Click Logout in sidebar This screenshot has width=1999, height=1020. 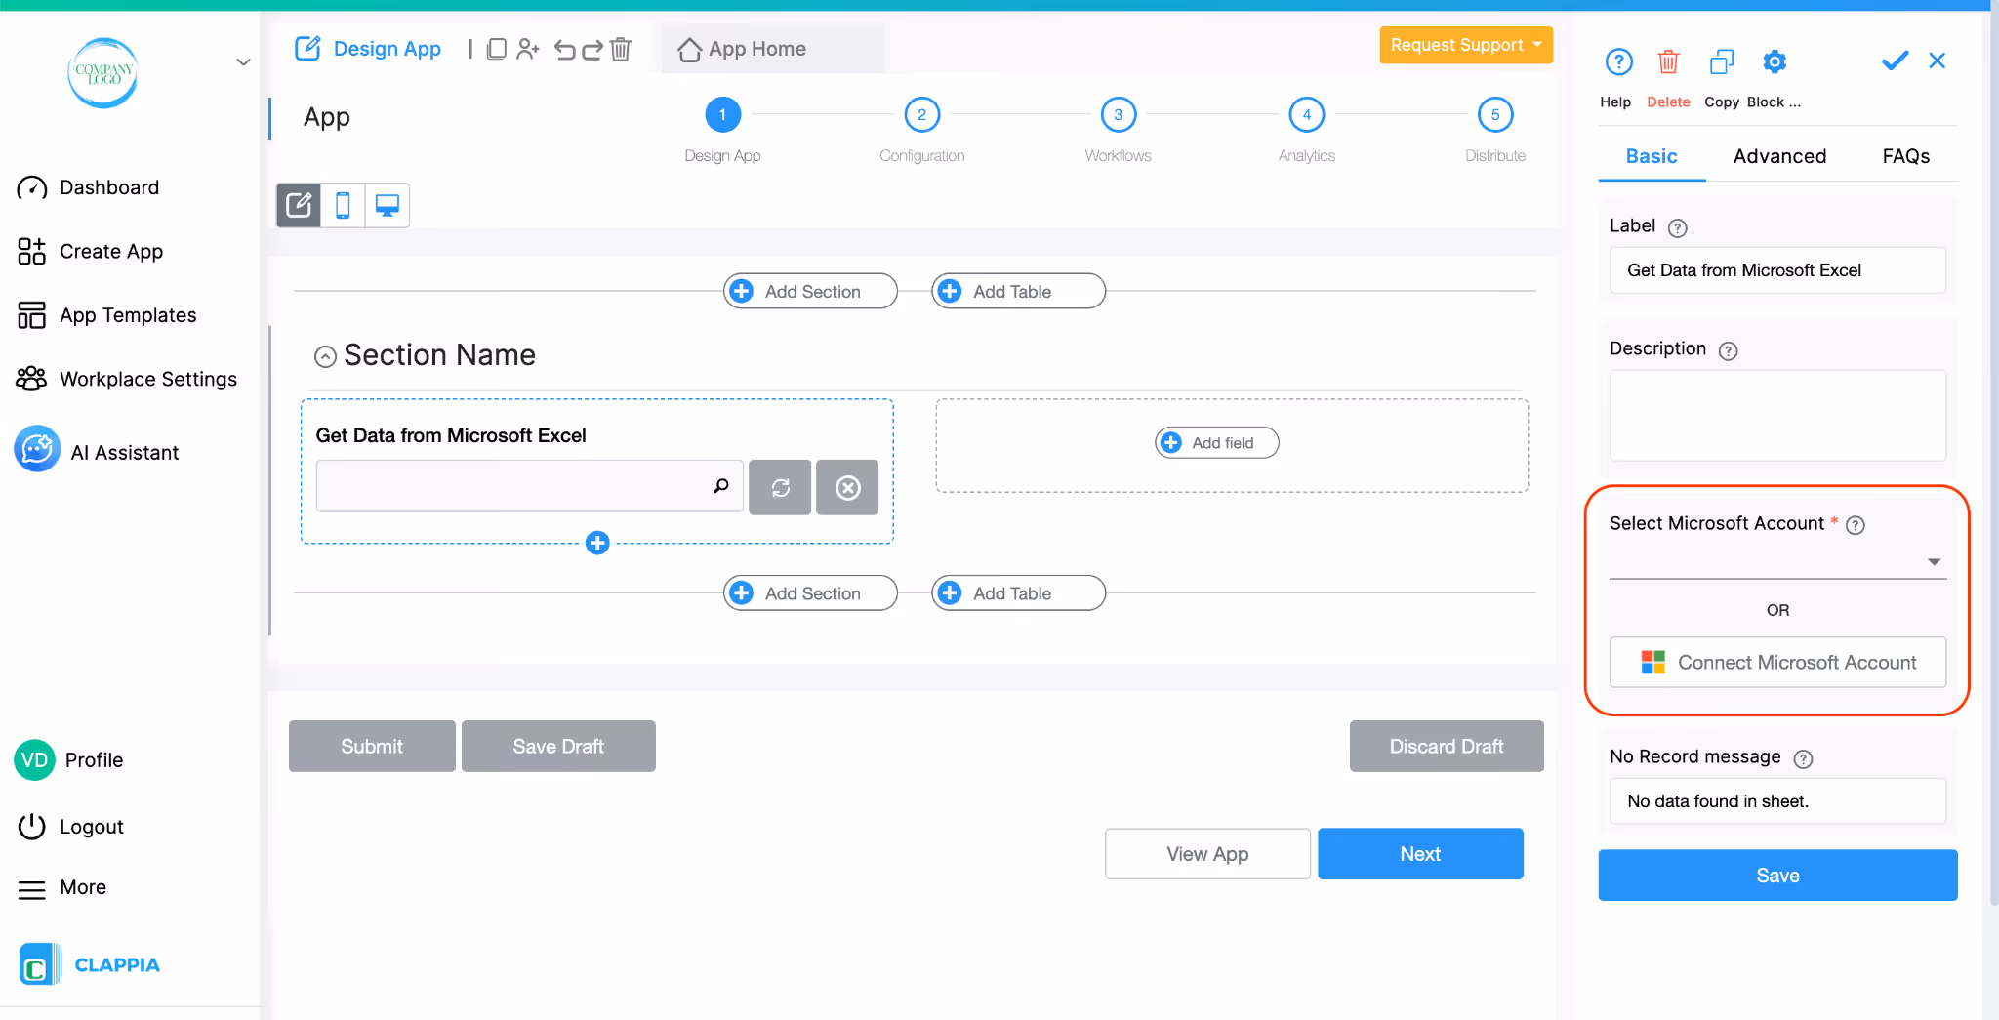click(71, 827)
